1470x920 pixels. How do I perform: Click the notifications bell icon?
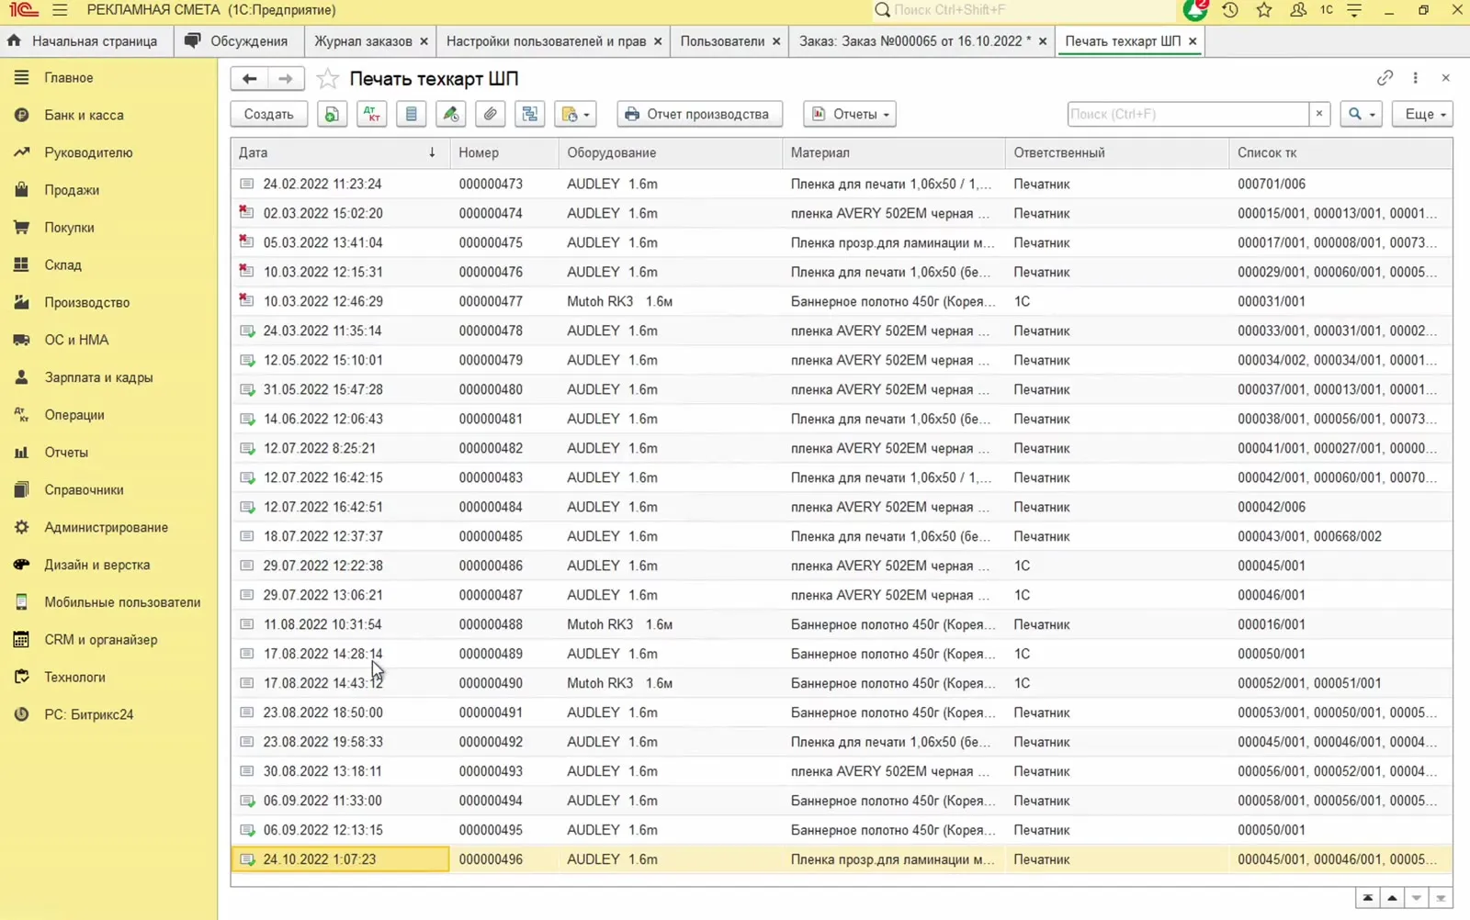pos(1195,10)
